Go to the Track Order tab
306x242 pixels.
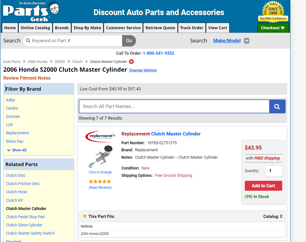192,28
